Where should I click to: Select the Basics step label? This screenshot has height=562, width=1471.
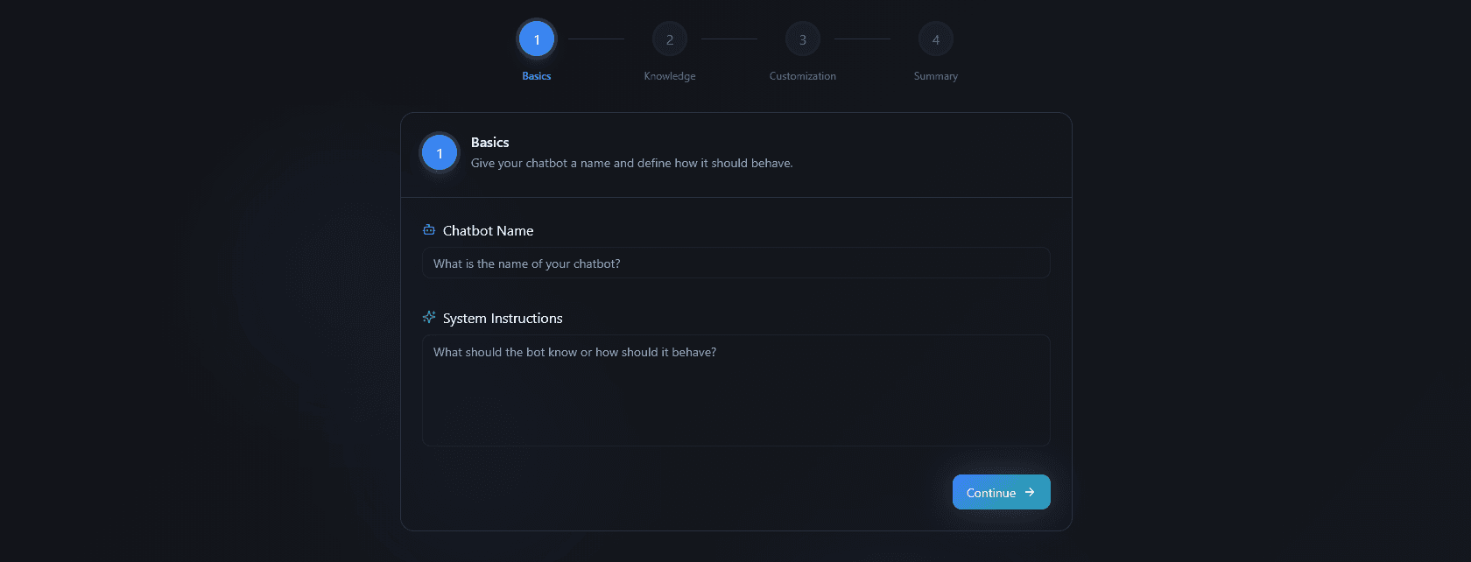[x=535, y=75]
